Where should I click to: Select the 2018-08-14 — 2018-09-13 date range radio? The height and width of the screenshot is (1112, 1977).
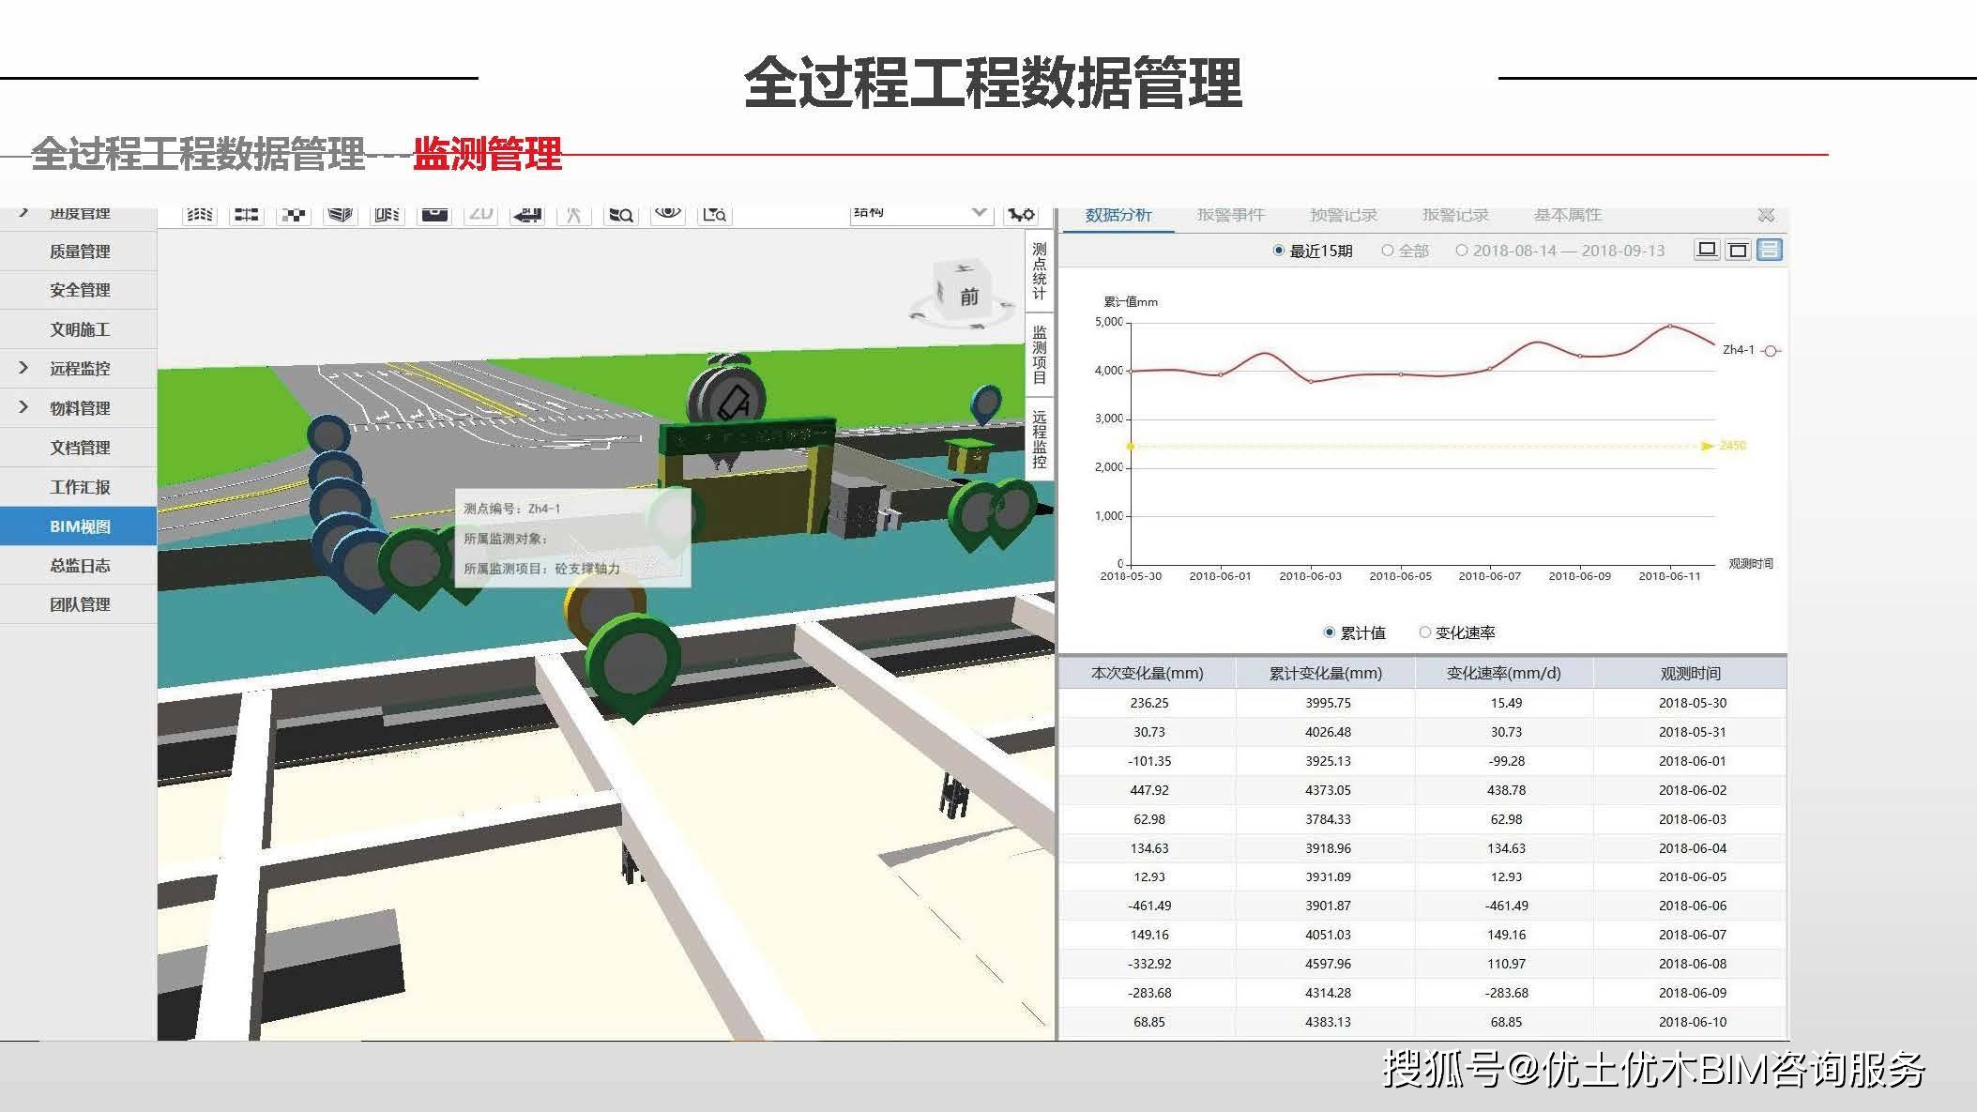(x=1461, y=251)
